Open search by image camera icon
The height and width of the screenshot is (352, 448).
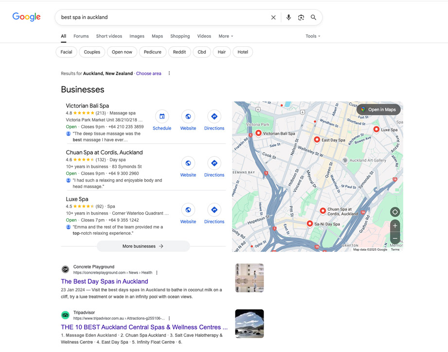[x=301, y=18]
